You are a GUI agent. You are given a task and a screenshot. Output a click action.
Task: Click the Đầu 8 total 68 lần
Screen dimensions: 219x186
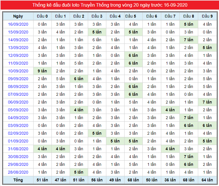tap(189, 180)
